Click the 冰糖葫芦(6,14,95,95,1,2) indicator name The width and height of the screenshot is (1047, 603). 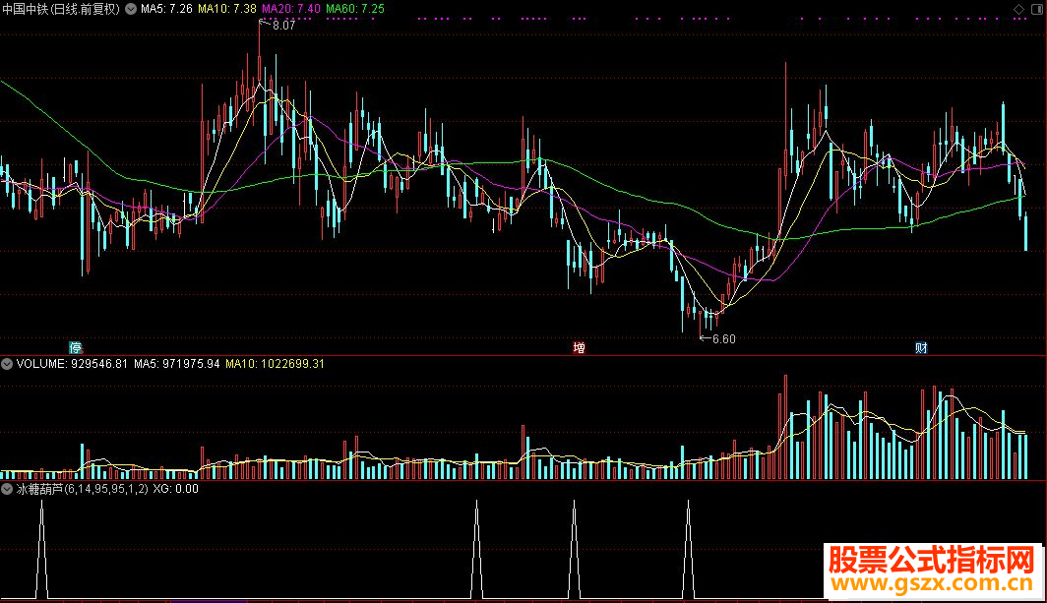point(82,489)
